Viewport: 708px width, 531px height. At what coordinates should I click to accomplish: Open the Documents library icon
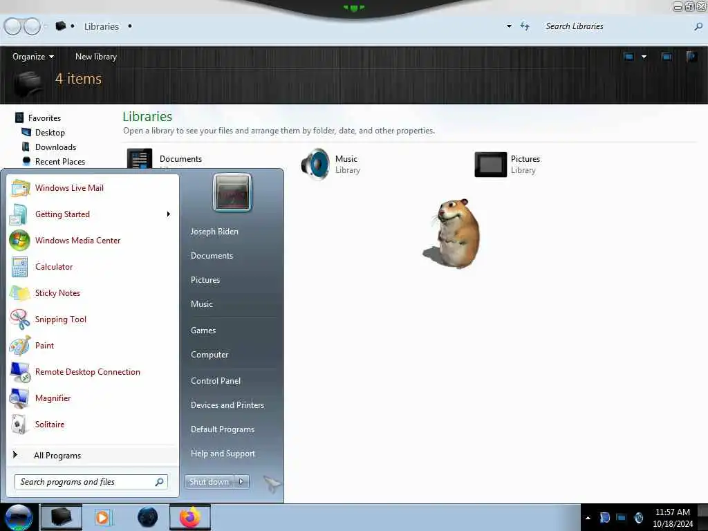click(140, 159)
